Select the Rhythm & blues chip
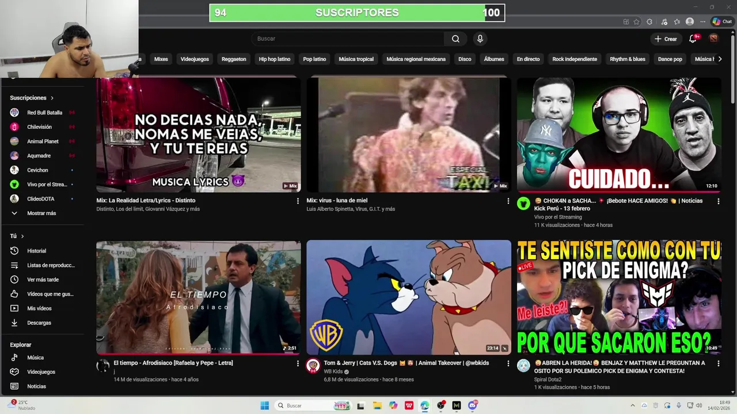Image resolution: width=737 pixels, height=414 pixels. click(628, 59)
